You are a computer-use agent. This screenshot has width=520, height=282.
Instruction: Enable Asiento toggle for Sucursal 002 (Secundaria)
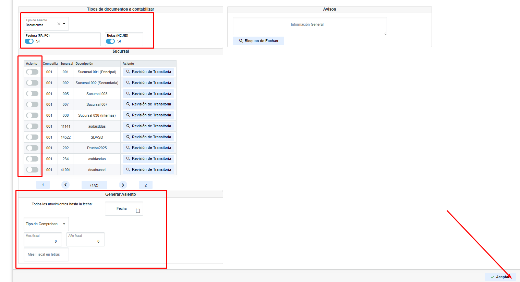(32, 83)
